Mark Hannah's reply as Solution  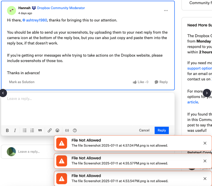coord(22,82)
